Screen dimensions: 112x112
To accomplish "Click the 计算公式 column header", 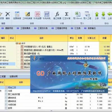I will click(92, 38).
